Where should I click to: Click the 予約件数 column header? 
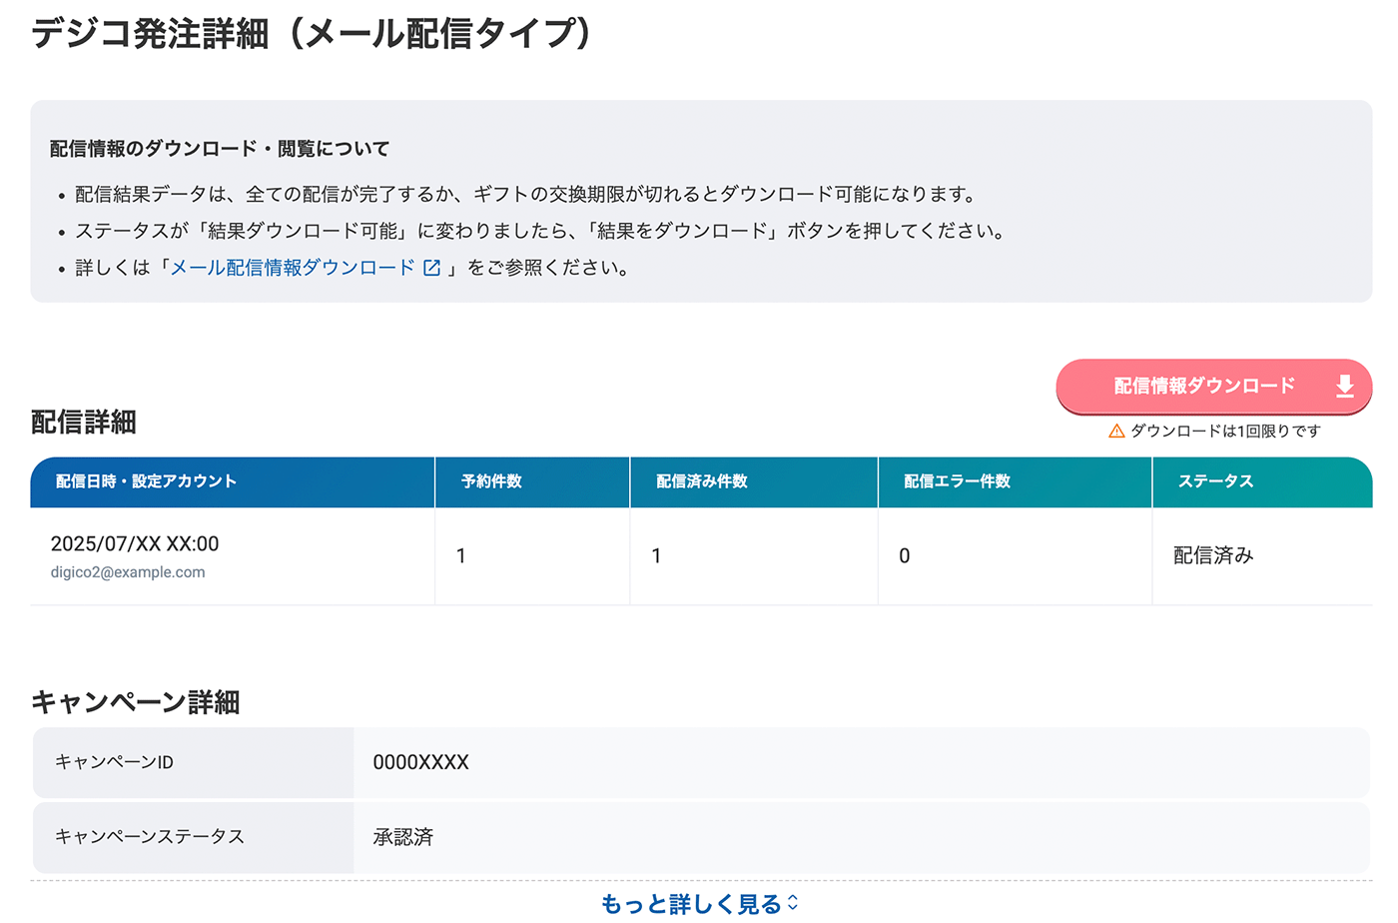click(491, 481)
